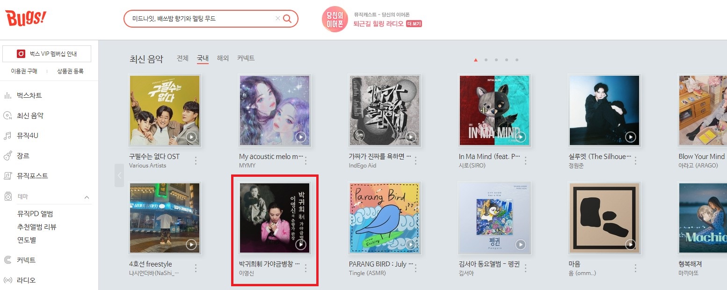Image resolution: width=727 pixels, height=290 pixels.
Task: Open more options for 구필수는 없다 OST
Action: (x=196, y=160)
